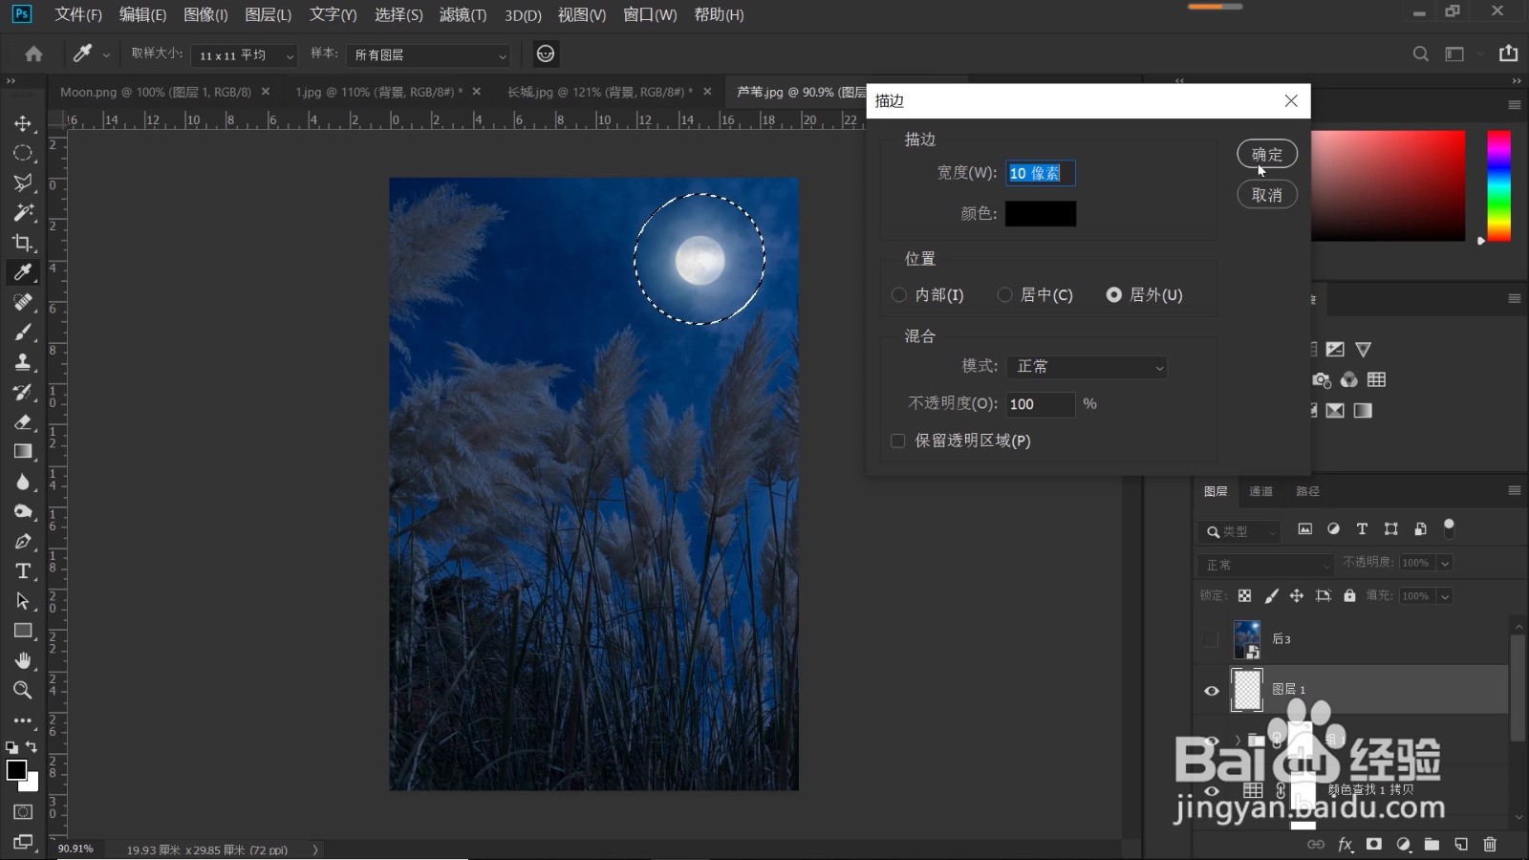Open the fx layer styles menu
1529x860 pixels.
pos(1345,845)
